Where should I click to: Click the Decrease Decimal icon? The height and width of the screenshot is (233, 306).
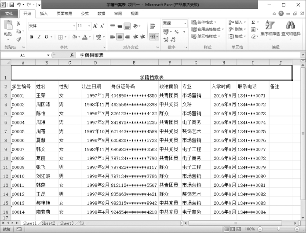click(x=173, y=40)
